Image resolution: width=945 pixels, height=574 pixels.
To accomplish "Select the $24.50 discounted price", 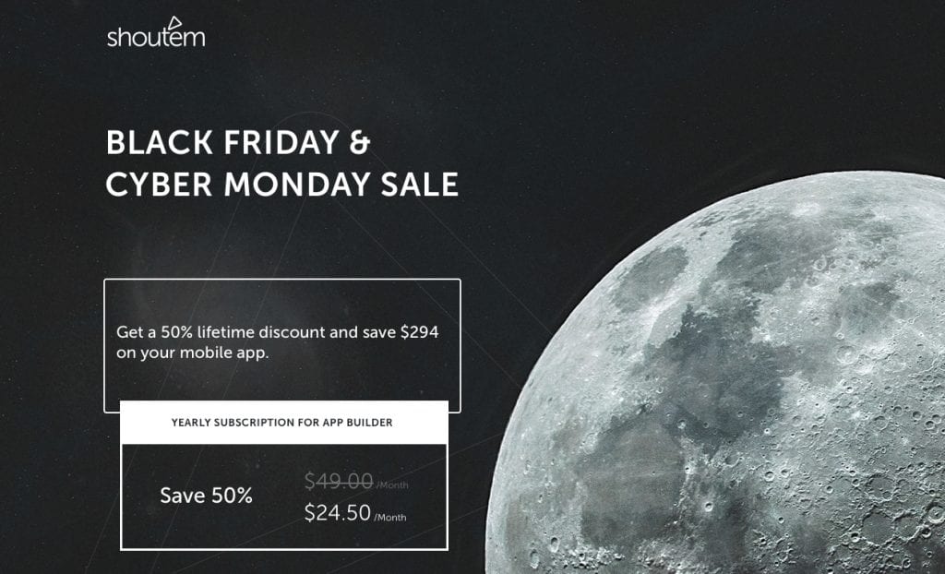I will [x=338, y=512].
